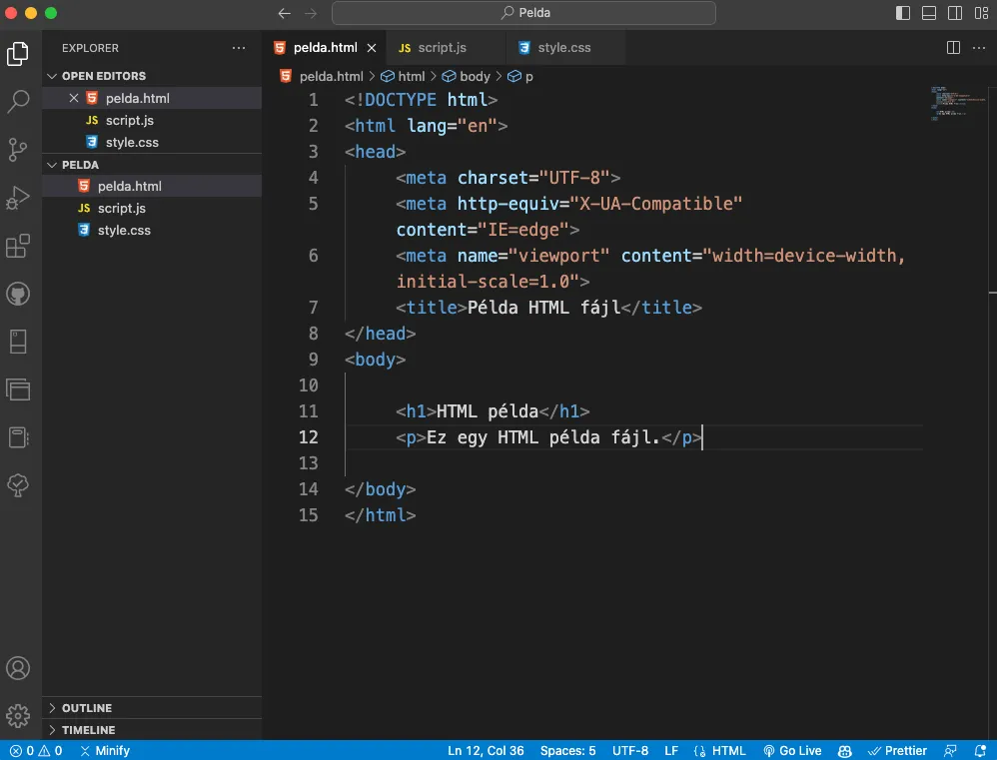
Task: Open the Manage gear icon
Action: pos(18,715)
